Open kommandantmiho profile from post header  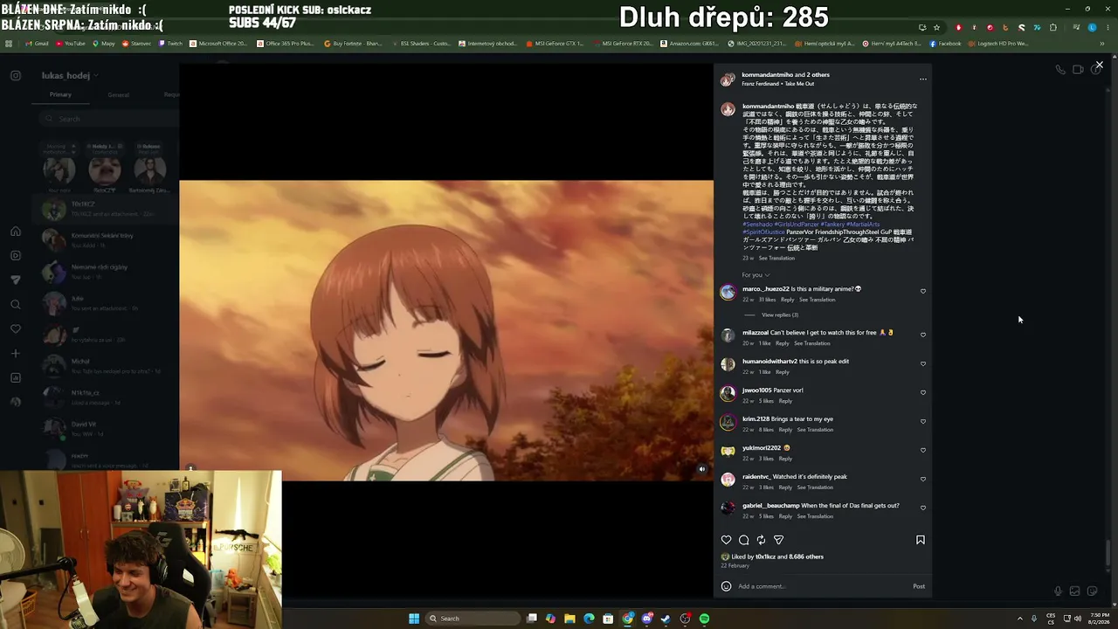point(767,75)
